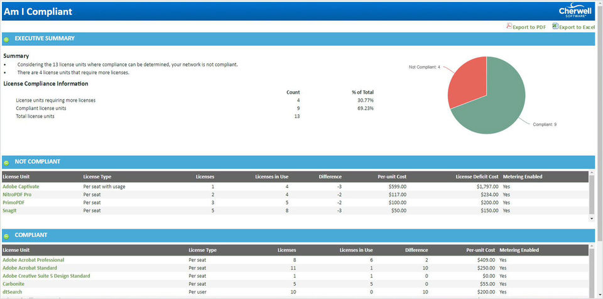Image resolution: width=603 pixels, height=299 pixels.
Task: Click 'Compliant license units' row label
Action: coord(41,109)
